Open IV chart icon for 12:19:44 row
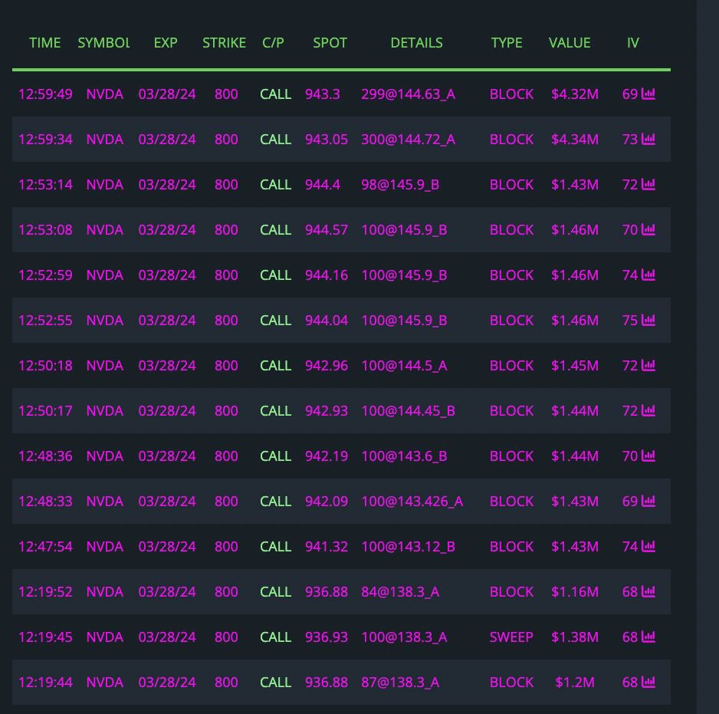This screenshot has height=714, width=719. (648, 682)
